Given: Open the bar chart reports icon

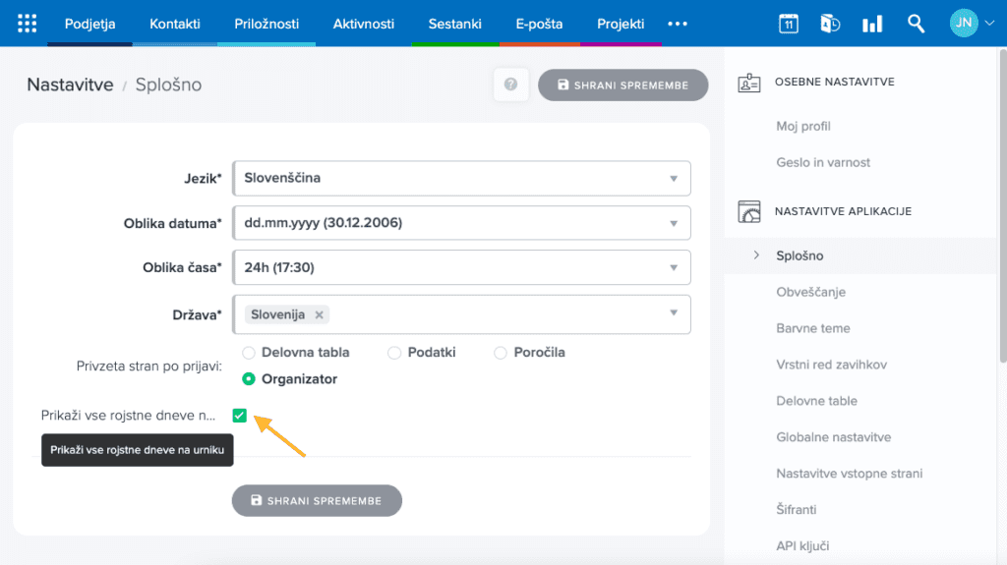Looking at the screenshot, I should 872,24.
